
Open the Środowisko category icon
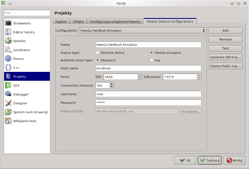tap(8, 23)
